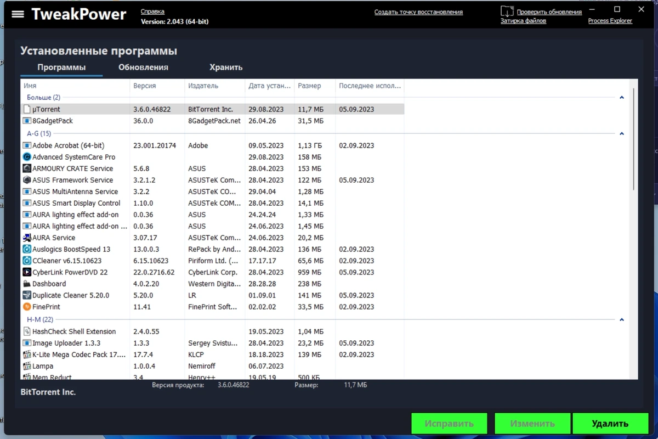Image resolution: width=658 pixels, height=439 pixels.
Task: Click the ASUS Framework Service icon
Action: (x=27, y=180)
